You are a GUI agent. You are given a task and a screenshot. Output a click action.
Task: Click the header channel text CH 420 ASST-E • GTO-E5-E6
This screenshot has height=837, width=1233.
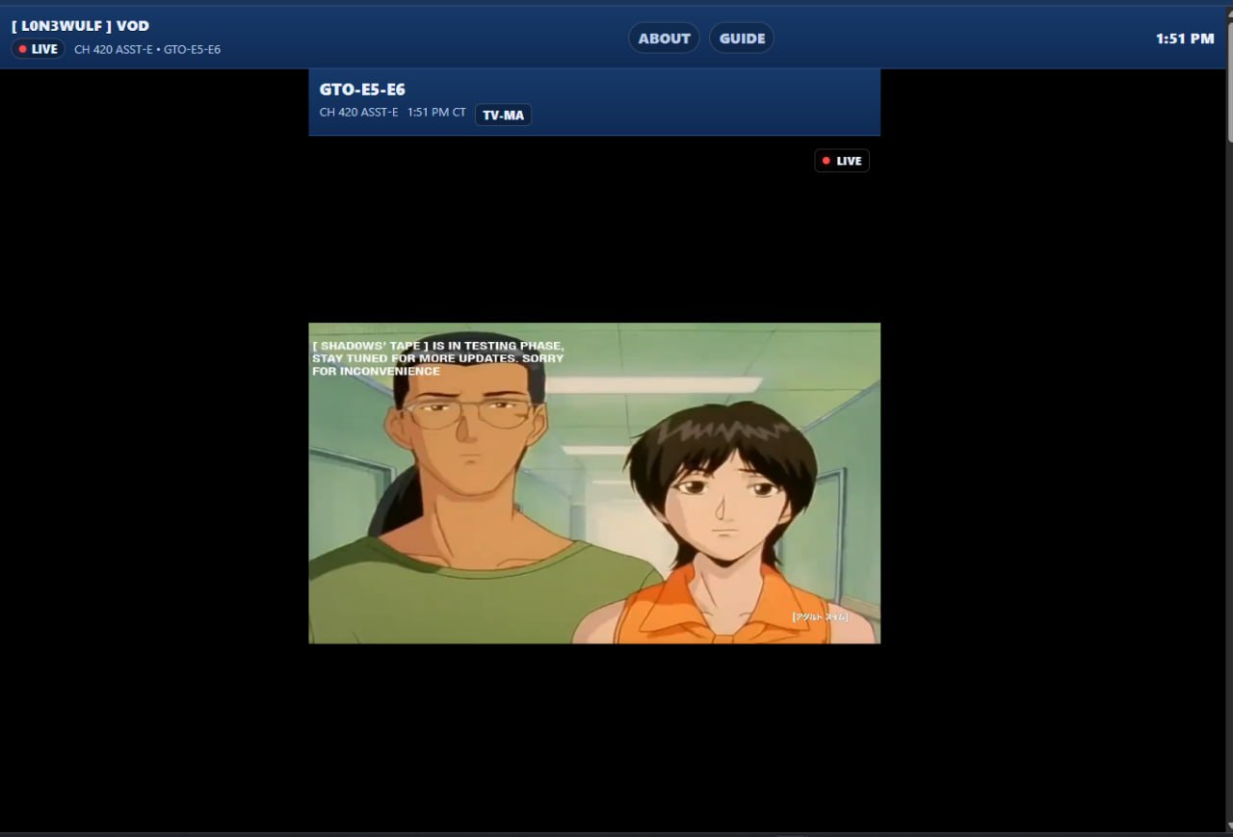point(147,49)
